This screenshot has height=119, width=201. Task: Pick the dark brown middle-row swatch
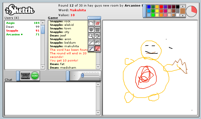(x=173, y=11)
